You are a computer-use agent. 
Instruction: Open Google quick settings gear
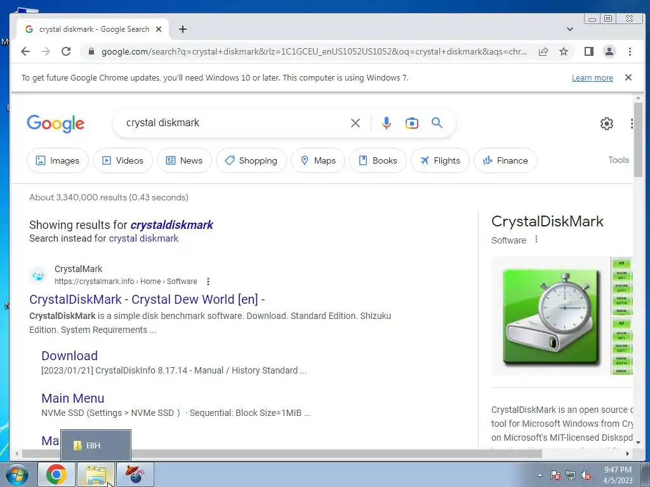point(606,124)
